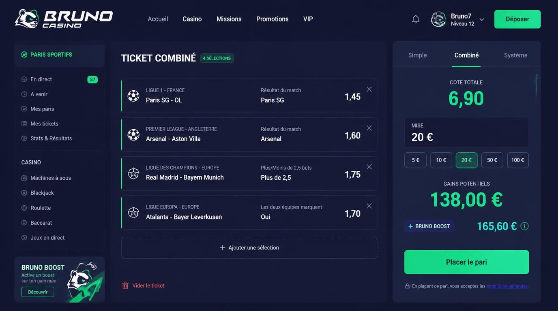Click the Champions League icon for Real Madrid
558x311 pixels.
coord(133,174)
